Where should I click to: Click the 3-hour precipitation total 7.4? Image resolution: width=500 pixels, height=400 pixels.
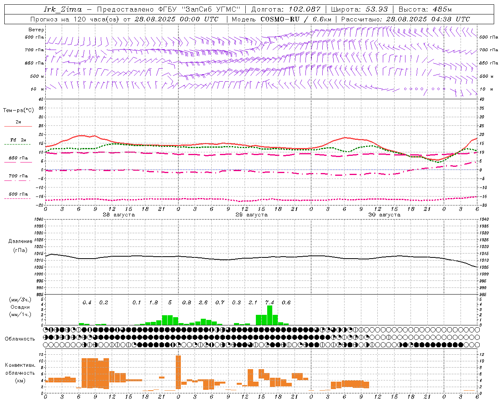point(270,302)
